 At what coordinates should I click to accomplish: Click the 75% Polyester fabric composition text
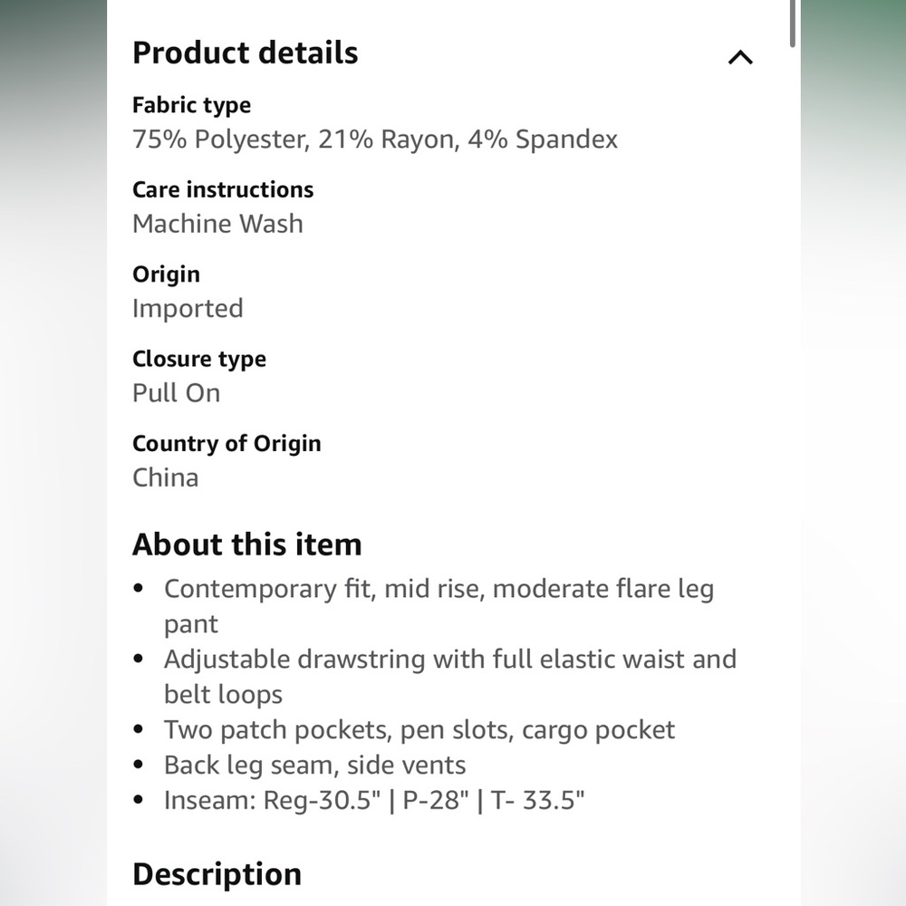[x=375, y=140]
